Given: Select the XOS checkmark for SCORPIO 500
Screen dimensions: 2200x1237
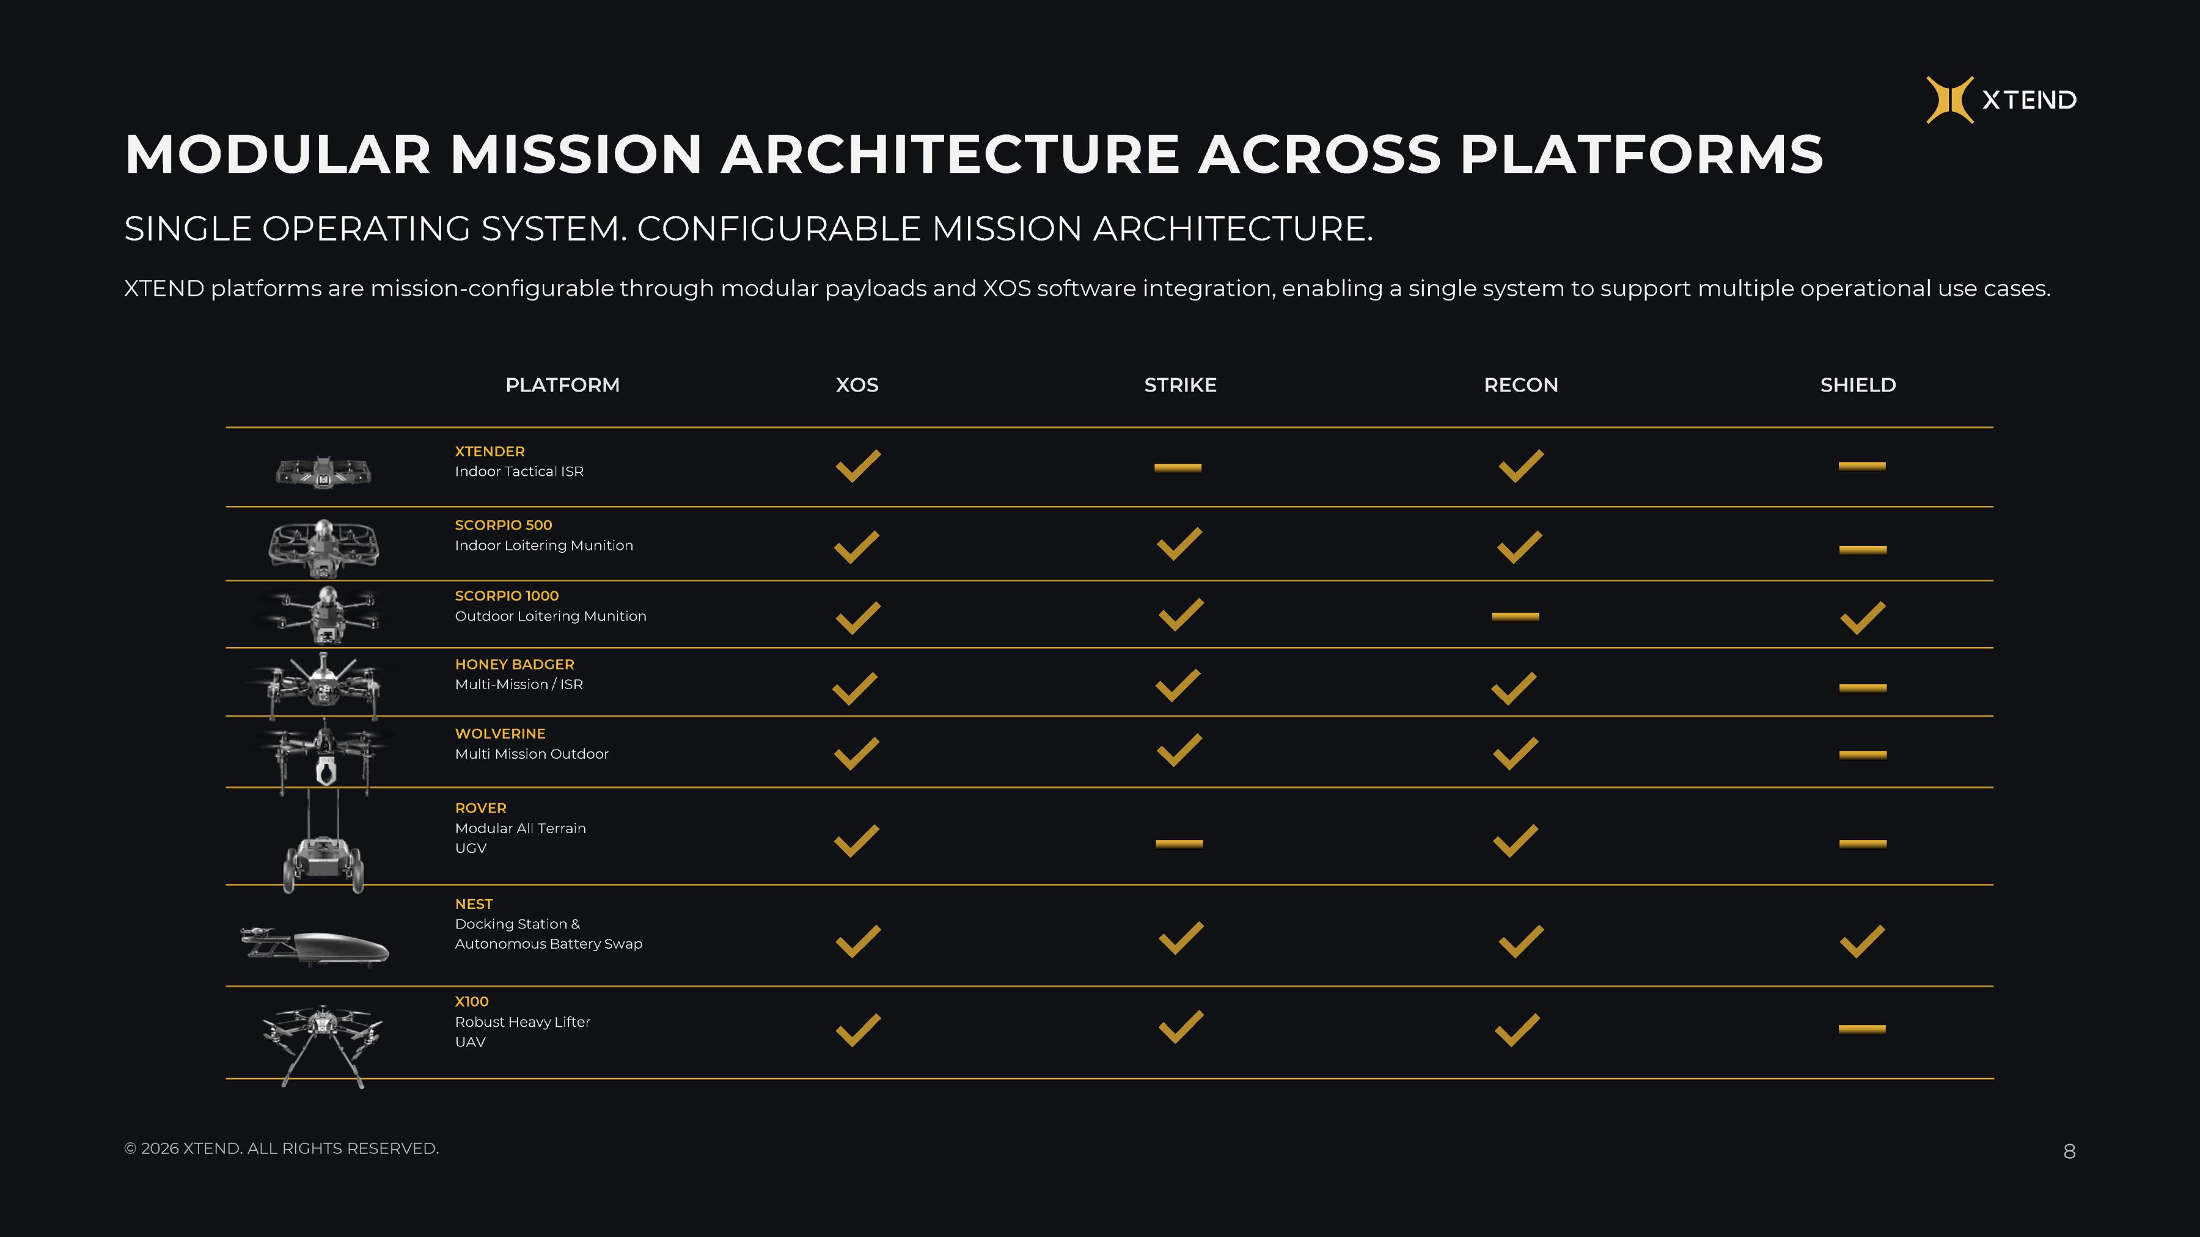Looking at the screenshot, I should (857, 547).
